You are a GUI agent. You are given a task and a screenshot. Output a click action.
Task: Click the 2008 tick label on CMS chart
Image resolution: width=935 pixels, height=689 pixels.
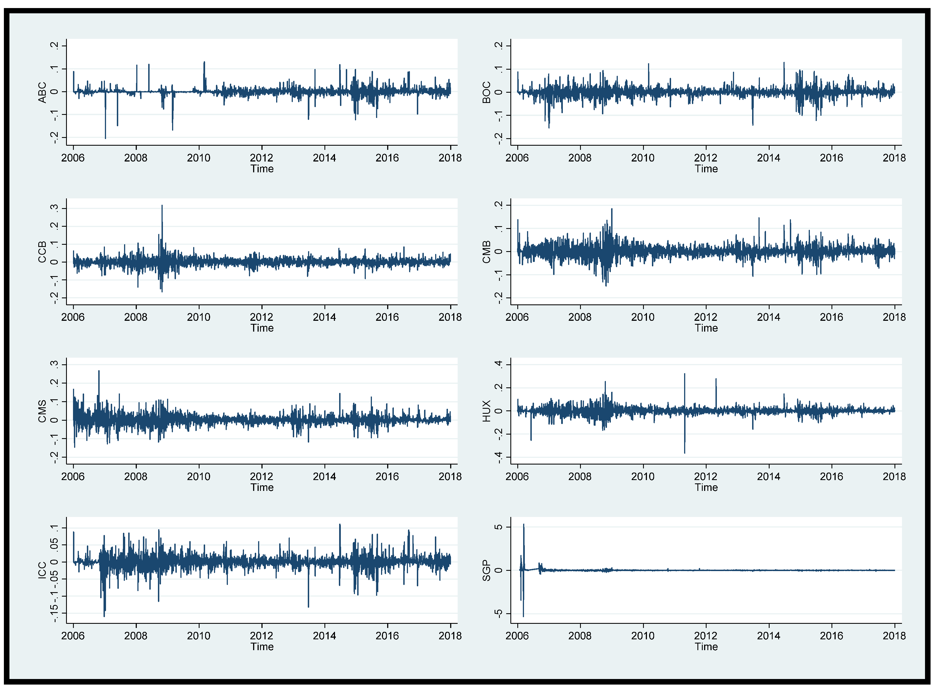coord(135,477)
